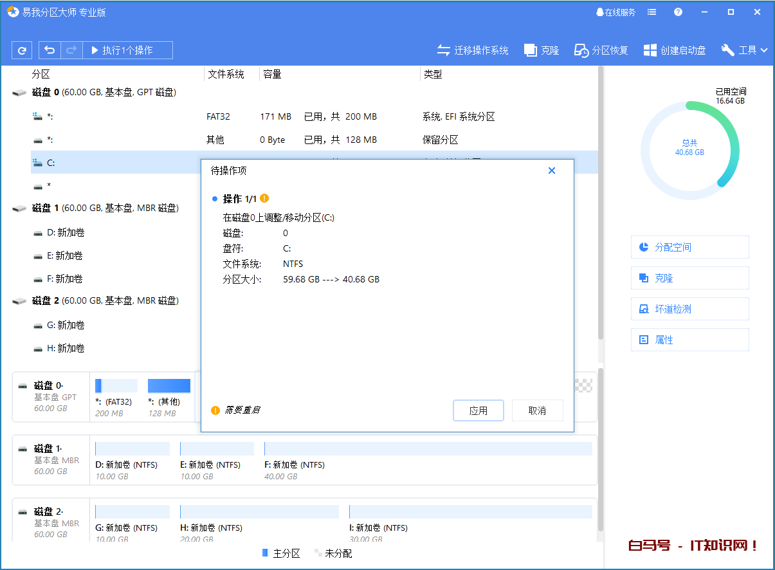Screen dimensions: 775x570
Task: Click the 创建启动盘 toolbar icon
Action: (x=674, y=50)
